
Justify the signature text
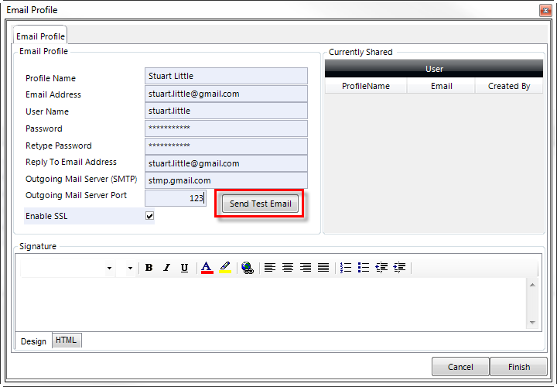(x=323, y=268)
